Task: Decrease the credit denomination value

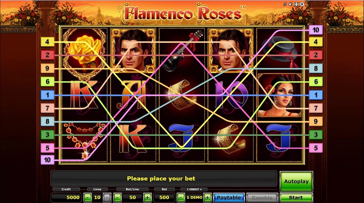Action: pyautogui.click(x=181, y=198)
